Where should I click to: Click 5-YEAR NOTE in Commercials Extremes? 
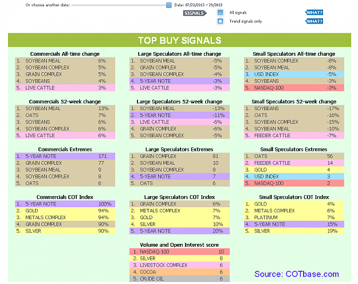65,156
